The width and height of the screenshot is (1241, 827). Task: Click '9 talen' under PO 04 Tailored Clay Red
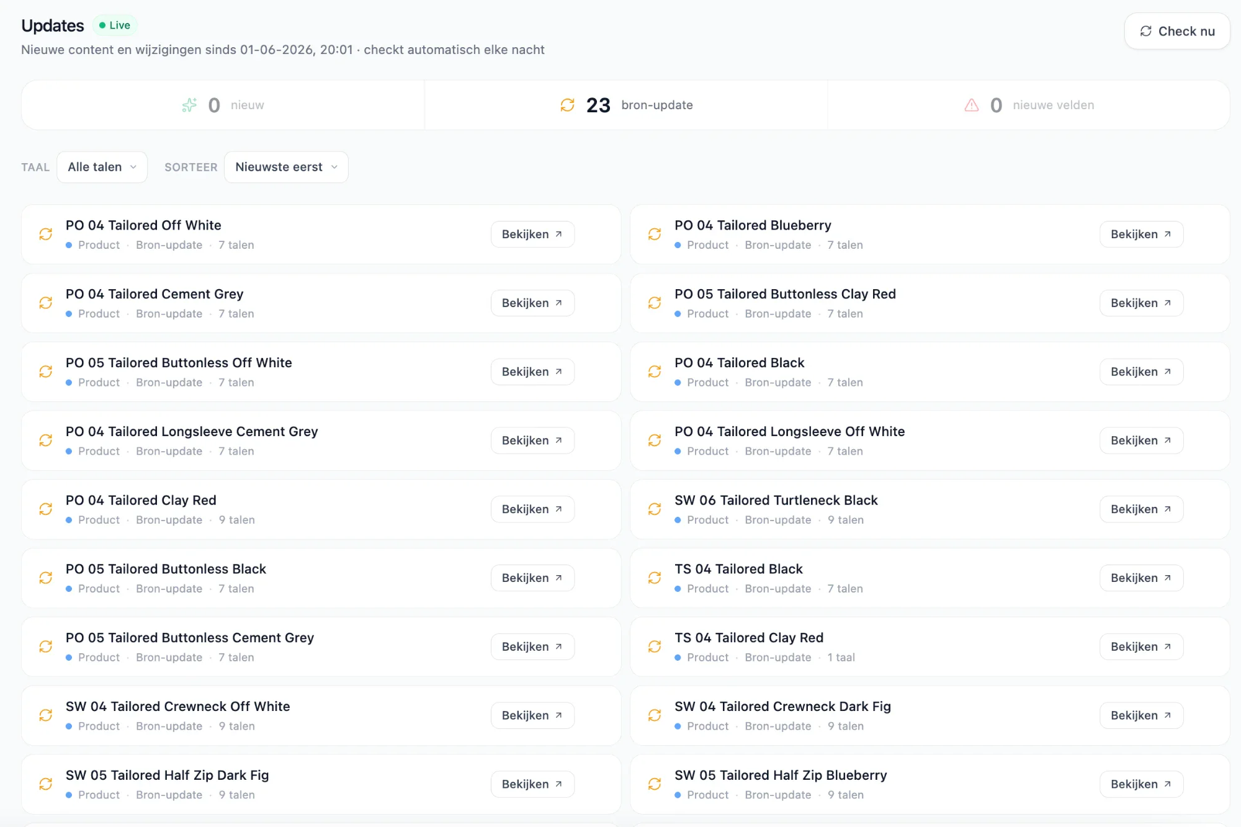pos(236,520)
